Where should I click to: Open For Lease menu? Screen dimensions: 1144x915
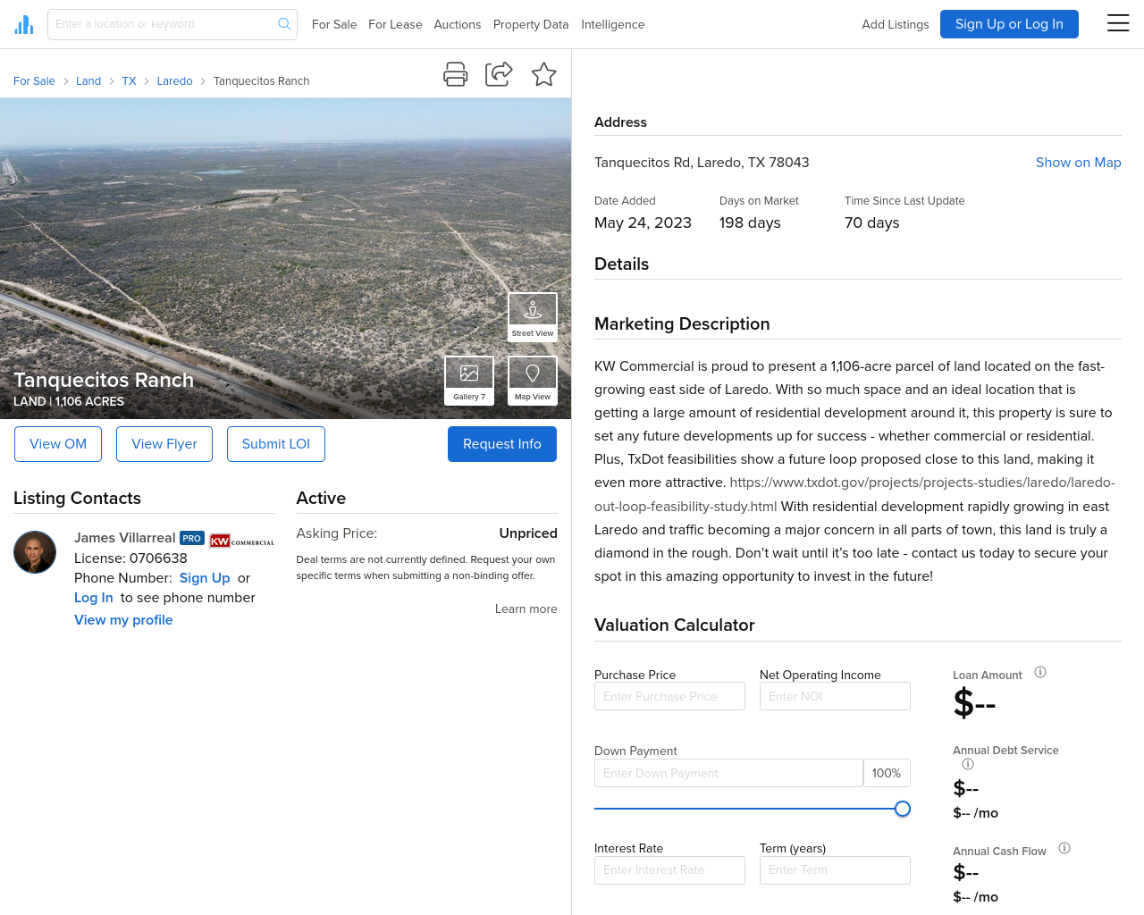(x=395, y=24)
